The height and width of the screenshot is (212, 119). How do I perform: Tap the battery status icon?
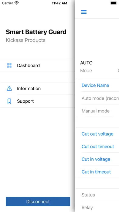pos(114,3)
